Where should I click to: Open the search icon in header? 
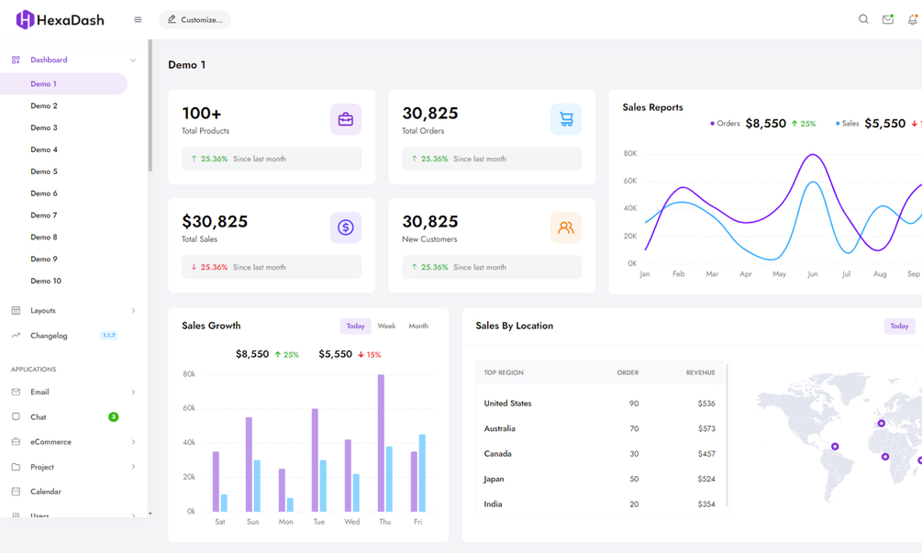pyautogui.click(x=863, y=19)
